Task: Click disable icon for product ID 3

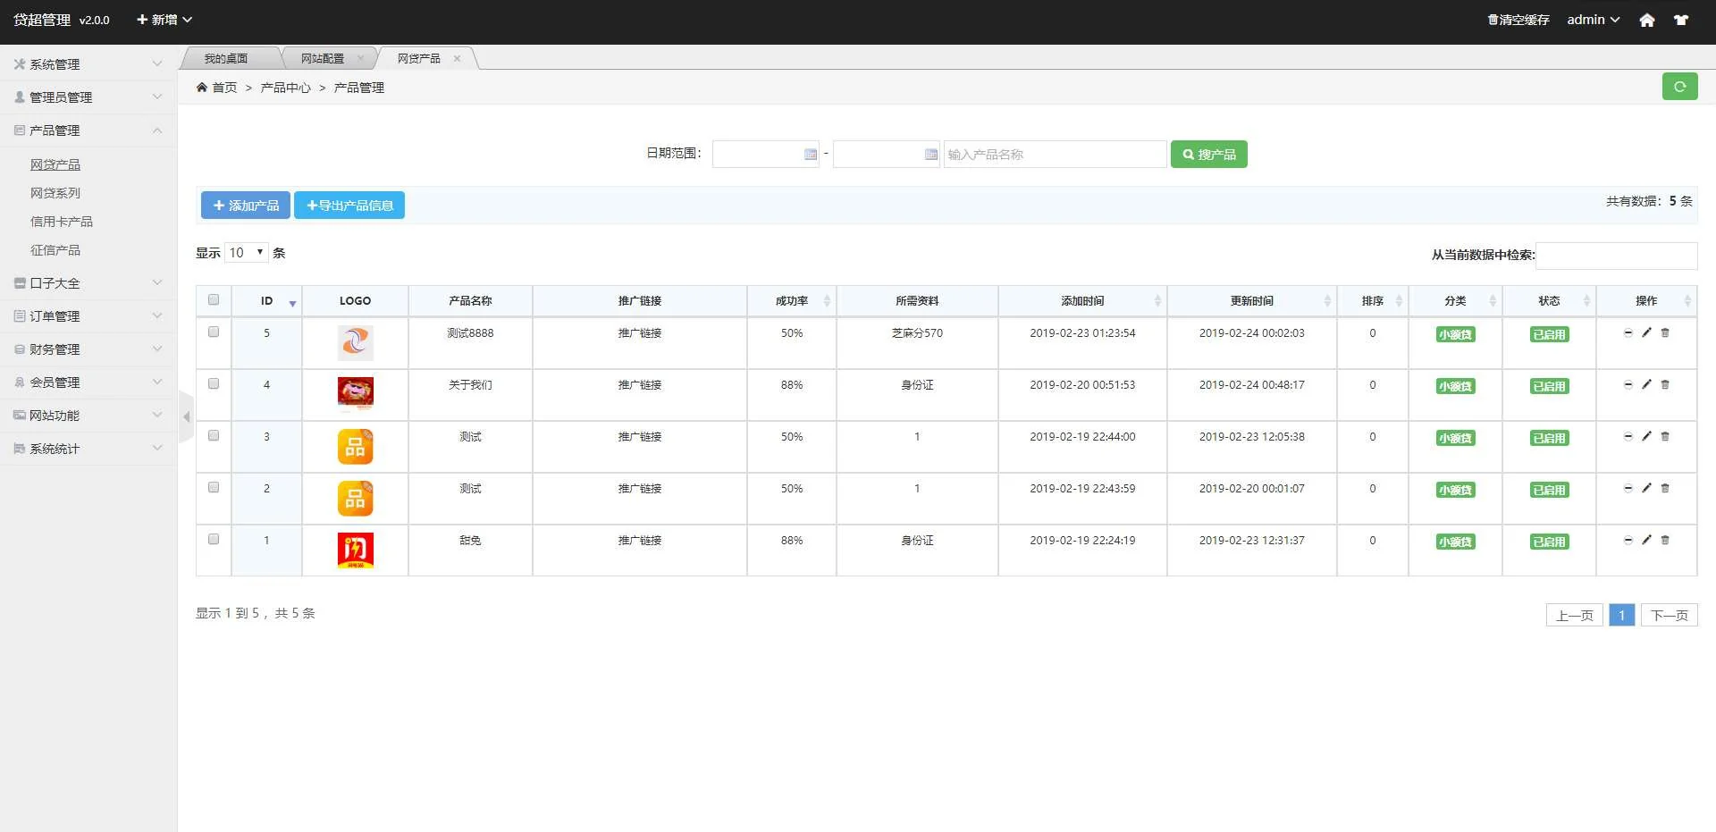Action: (1628, 436)
